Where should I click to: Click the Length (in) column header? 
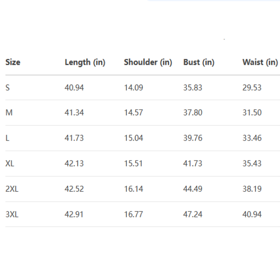(x=85, y=62)
